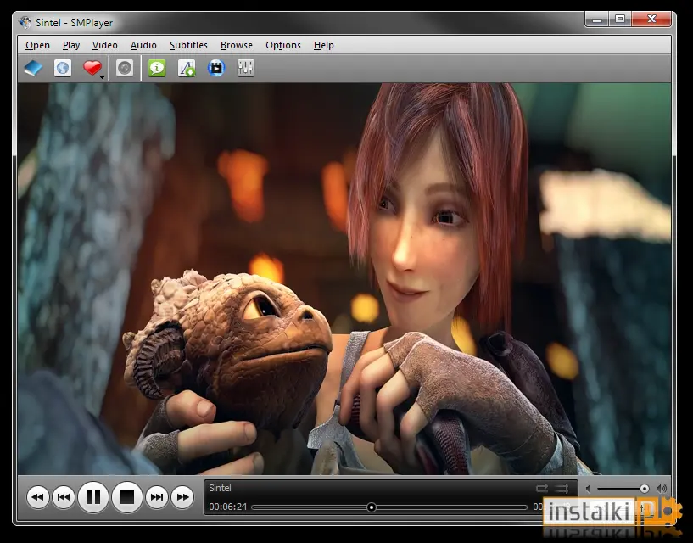Skip to the next track
The image size is (693, 543).
[157, 497]
